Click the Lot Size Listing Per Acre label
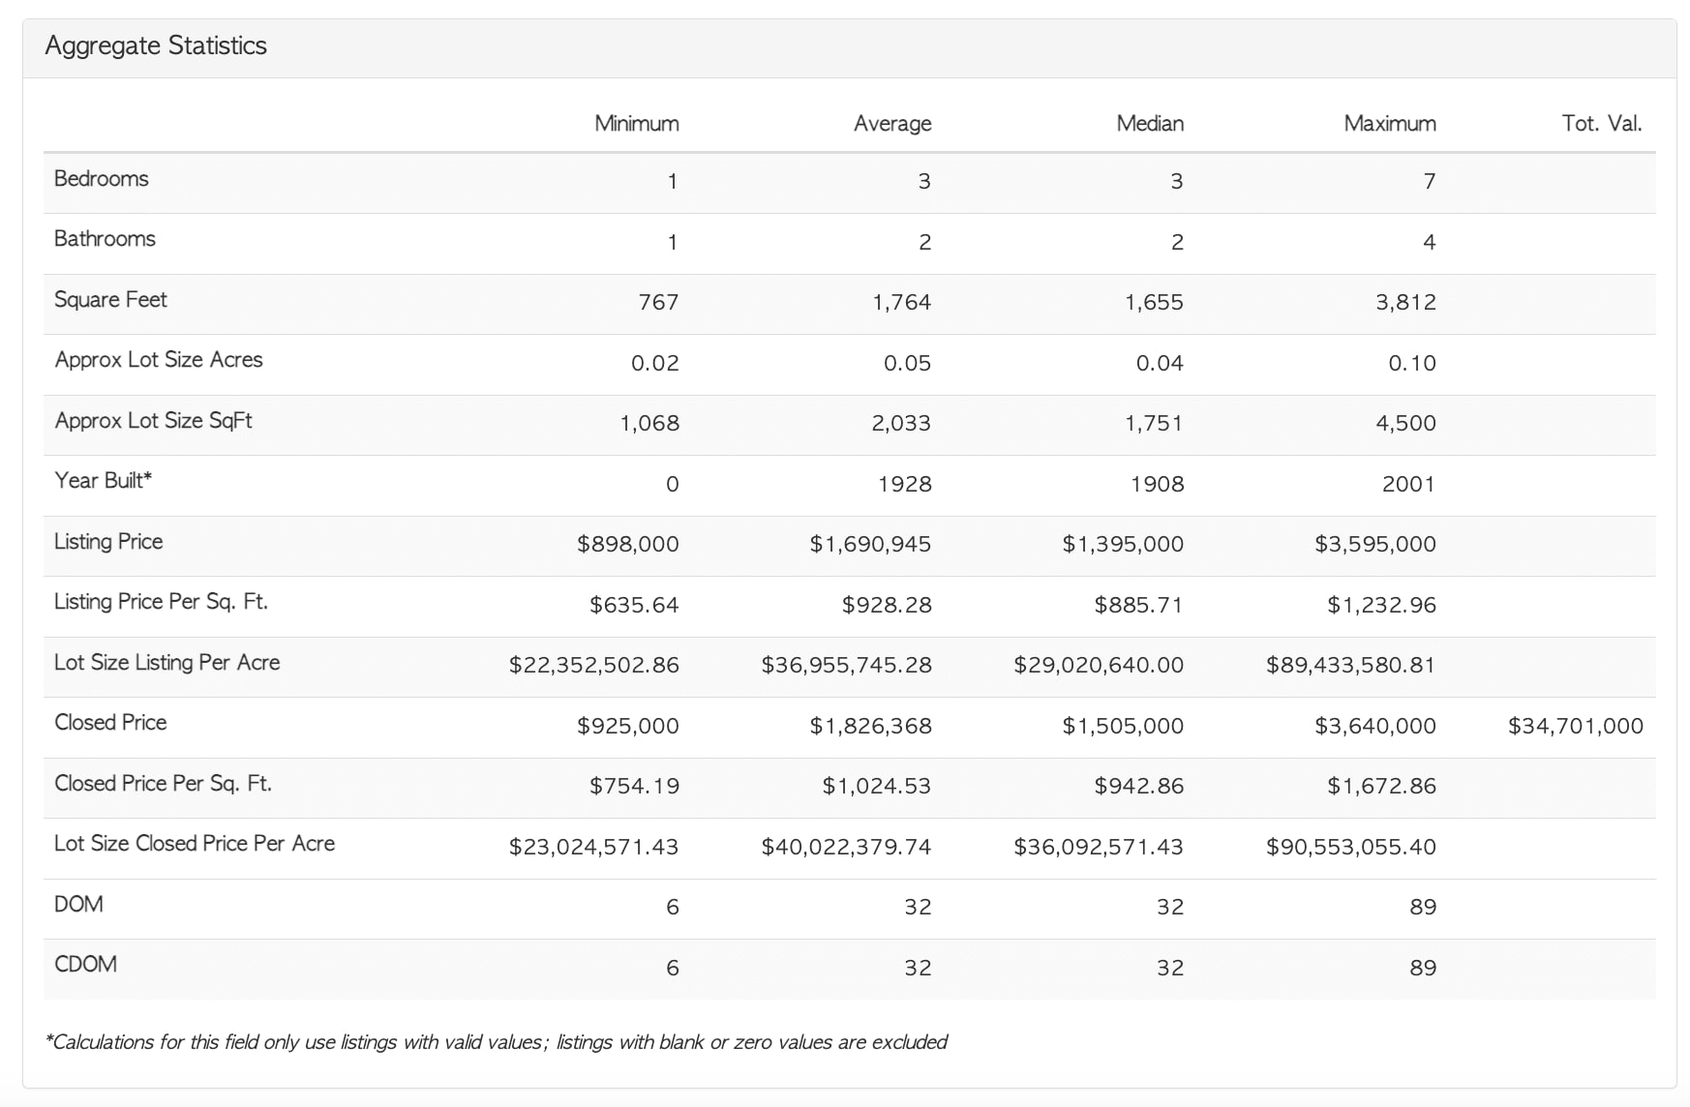The height and width of the screenshot is (1107, 1690). click(167, 663)
